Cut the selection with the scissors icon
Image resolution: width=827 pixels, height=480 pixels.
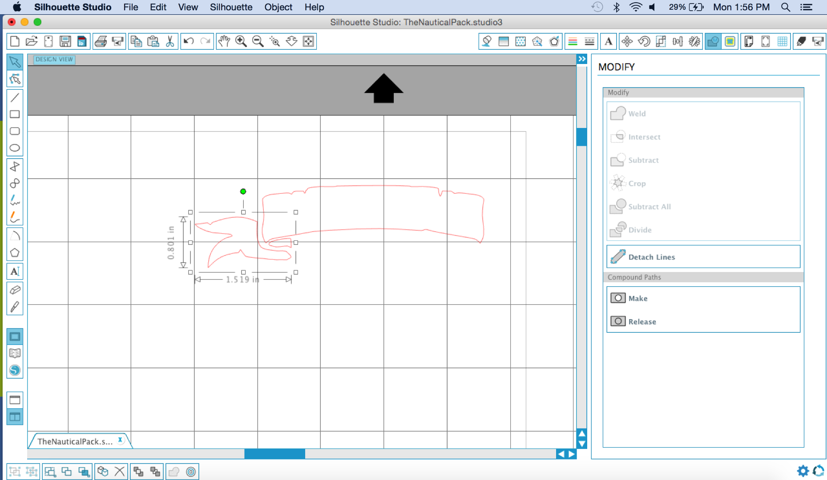[170, 41]
